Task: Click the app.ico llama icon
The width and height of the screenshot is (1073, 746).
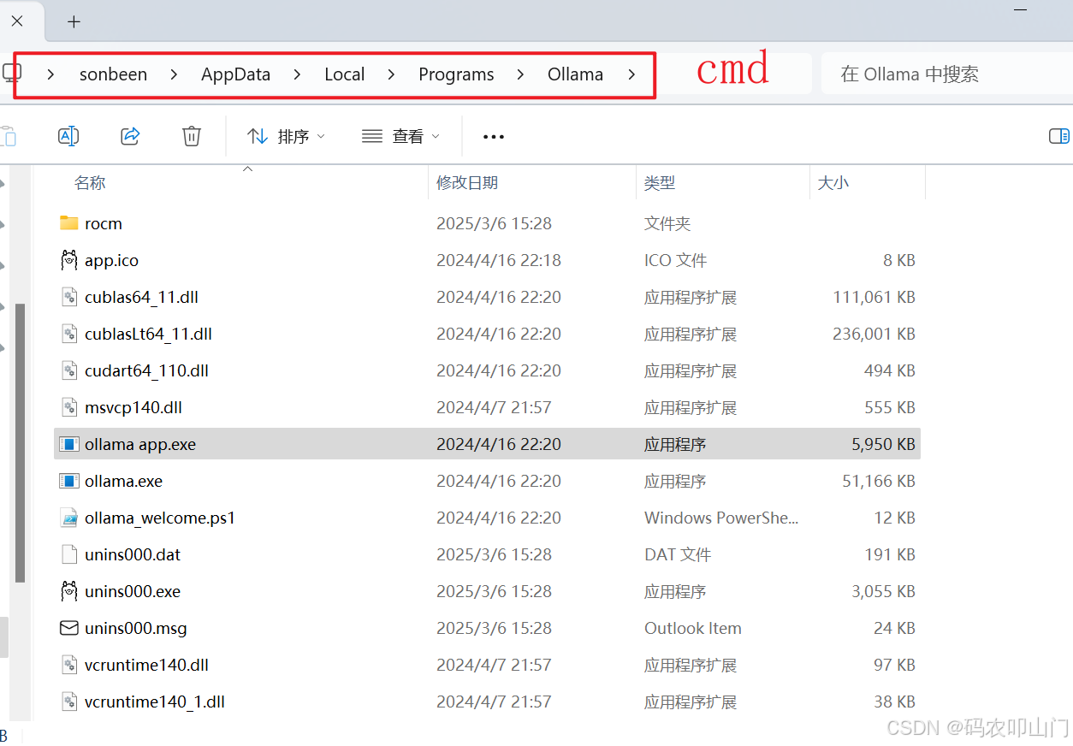Action: (69, 260)
